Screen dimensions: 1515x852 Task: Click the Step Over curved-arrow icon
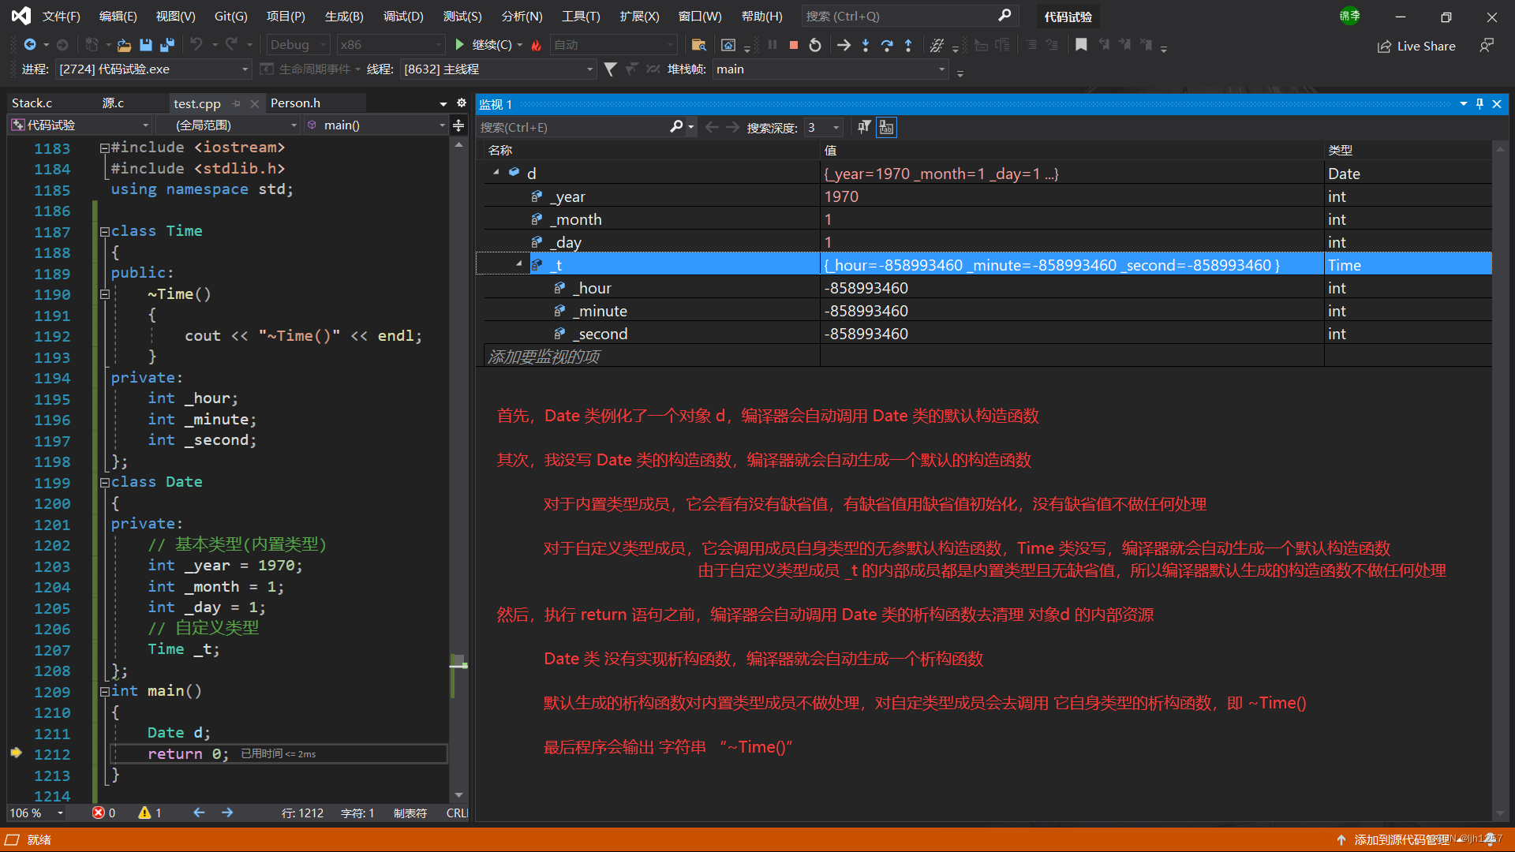(x=887, y=45)
